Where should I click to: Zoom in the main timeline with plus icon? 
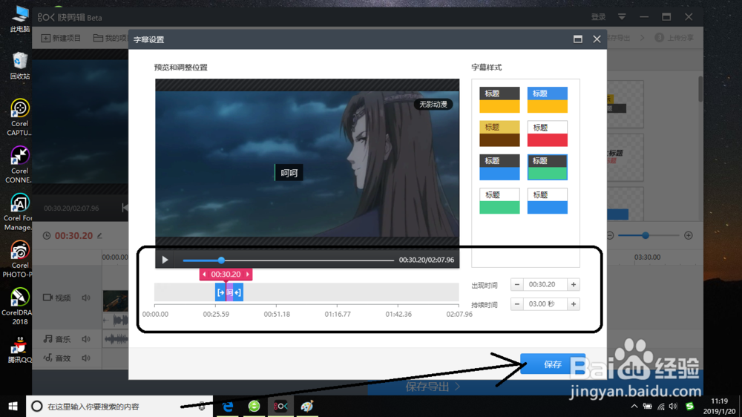pos(689,235)
